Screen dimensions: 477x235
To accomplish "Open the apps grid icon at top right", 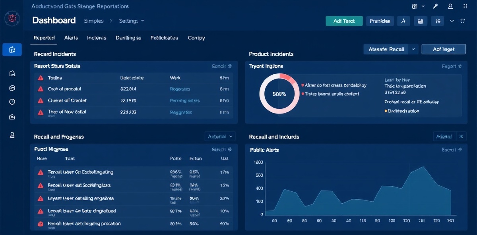I will [x=465, y=6].
